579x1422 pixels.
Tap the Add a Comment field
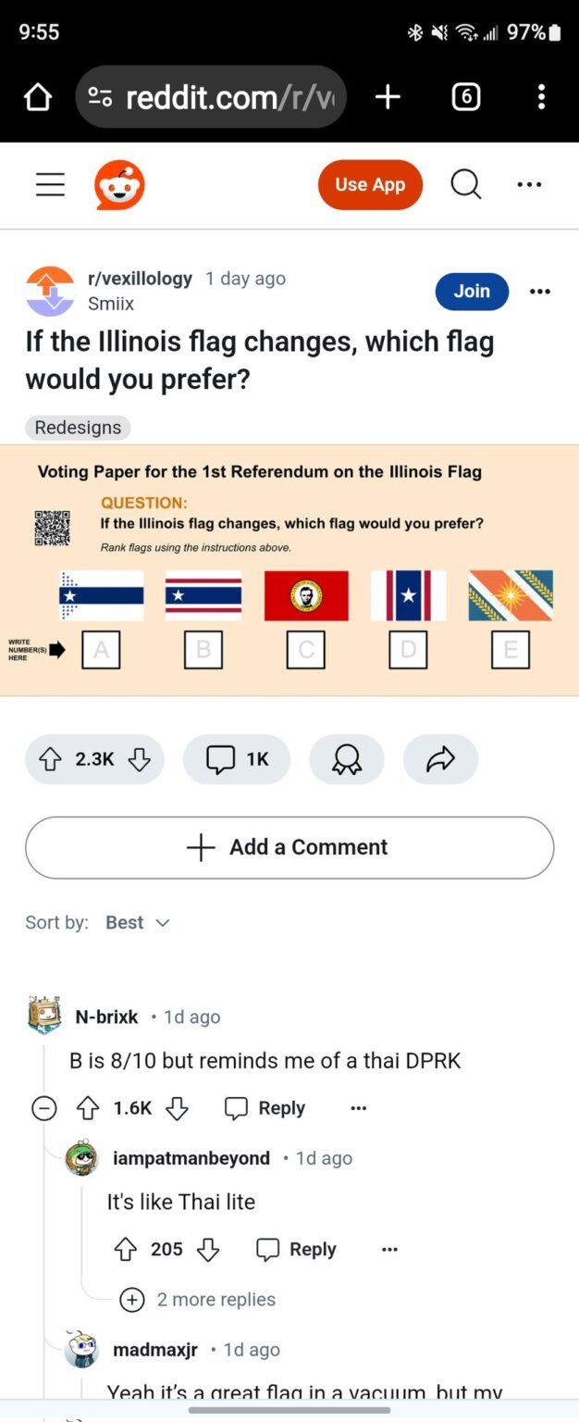289,847
